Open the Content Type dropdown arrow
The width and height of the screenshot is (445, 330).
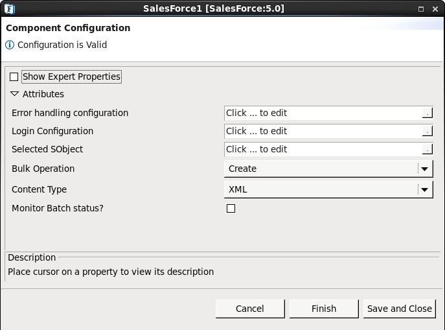(424, 190)
